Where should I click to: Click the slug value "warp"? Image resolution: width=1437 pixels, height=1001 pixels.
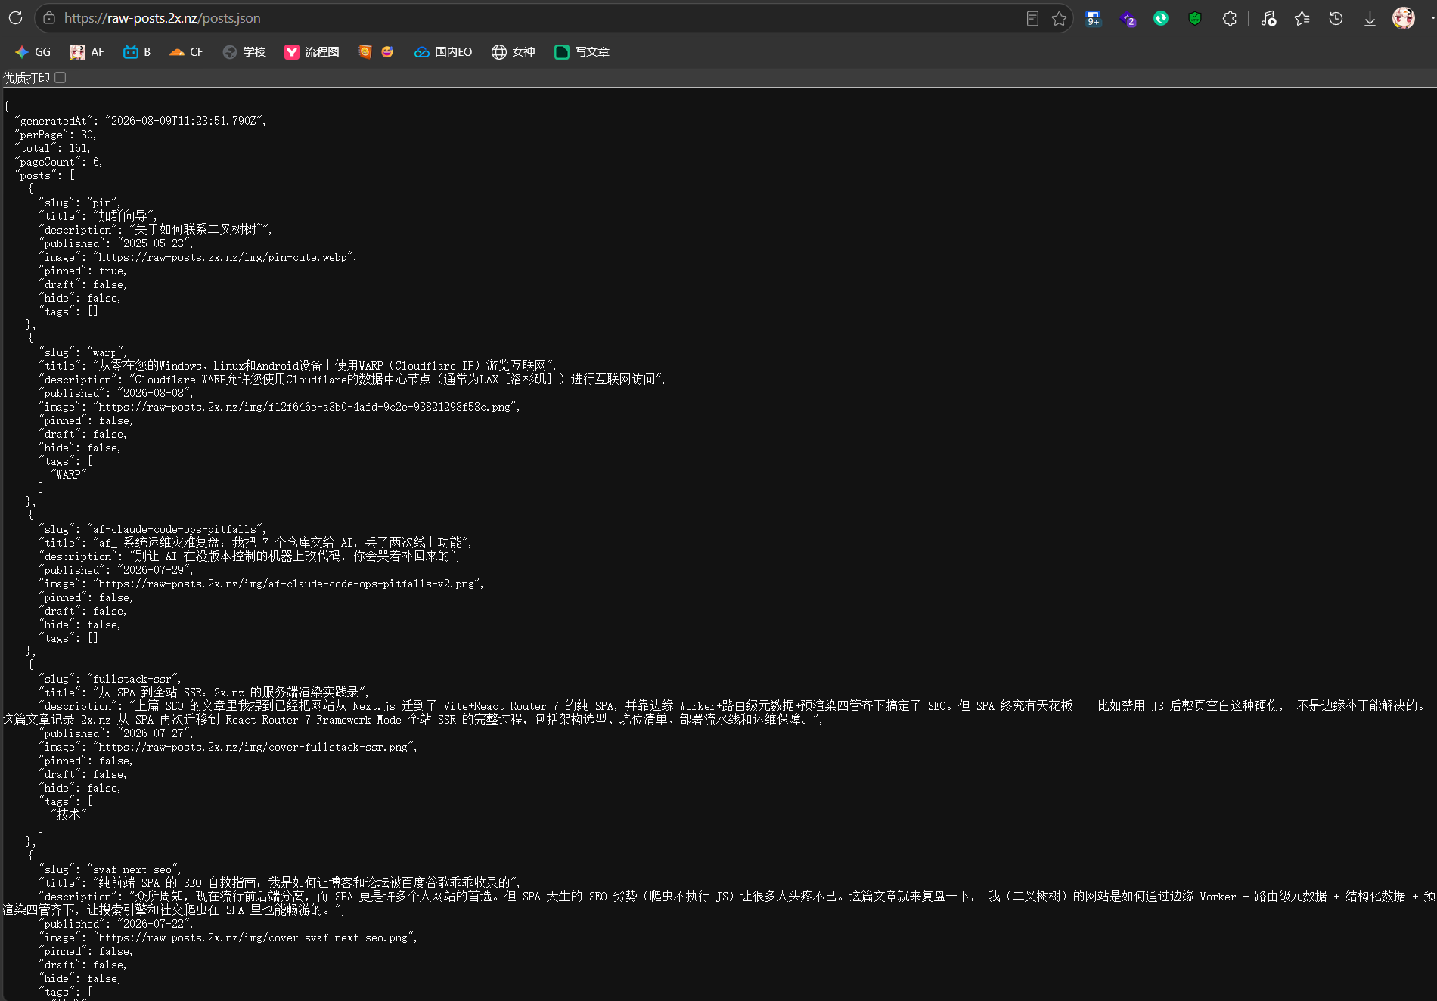click(105, 352)
